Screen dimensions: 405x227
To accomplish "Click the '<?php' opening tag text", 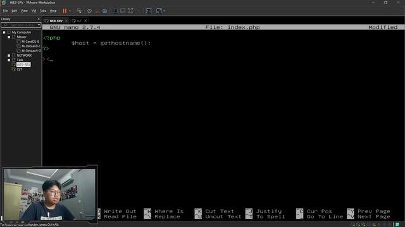I will click(x=52, y=38).
